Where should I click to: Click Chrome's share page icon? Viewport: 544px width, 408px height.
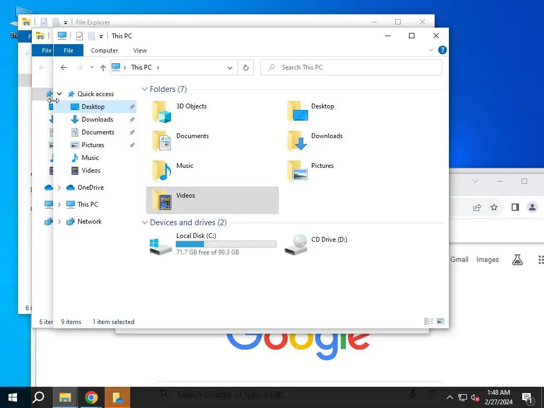(x=477, y=208)
